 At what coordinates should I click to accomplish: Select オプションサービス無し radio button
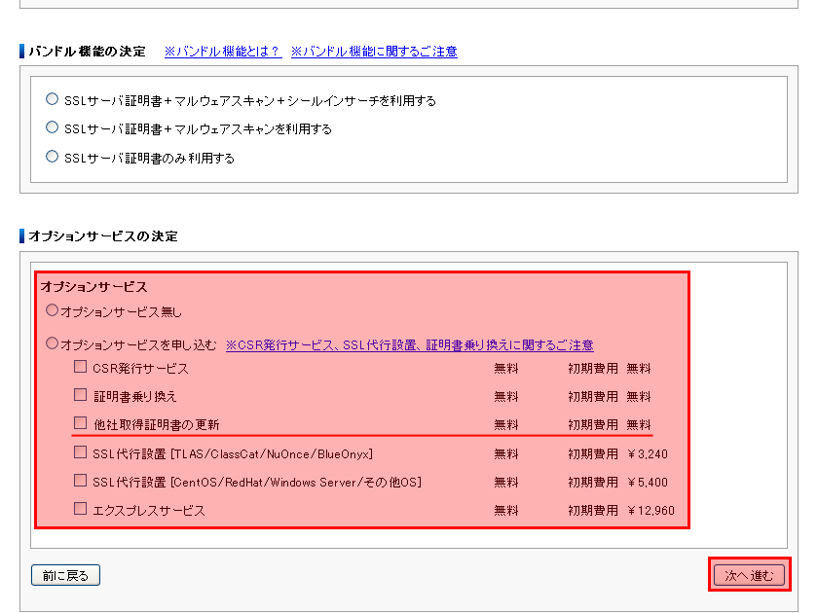coord(52,310)
